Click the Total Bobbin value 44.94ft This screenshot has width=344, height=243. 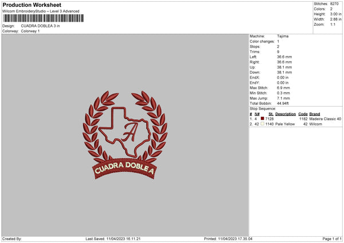coord(283,104)
